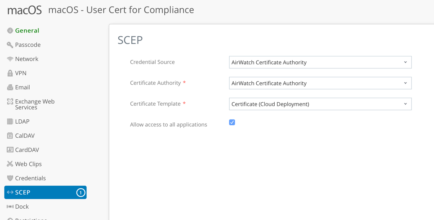
Task: Click the Credential Source dropdown arrow
Action: coord(405,62)
